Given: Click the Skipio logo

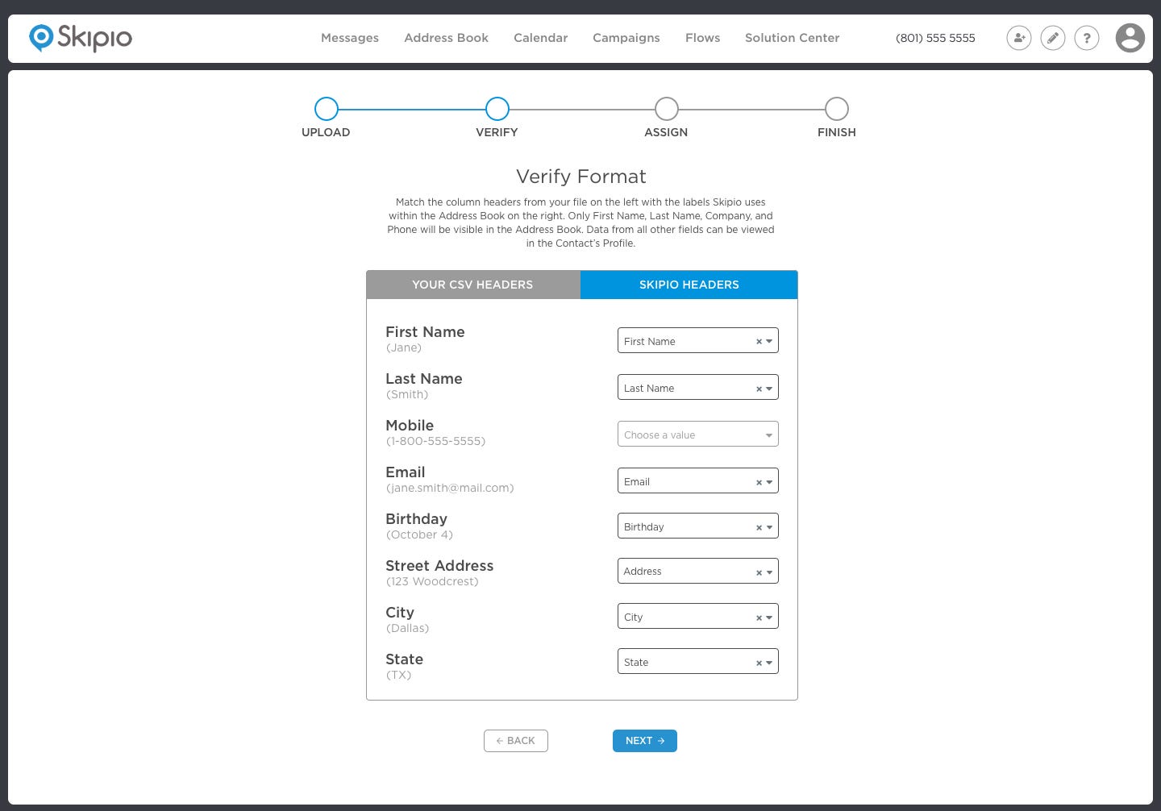Looking at the screenshot, I should click(81, 38).
